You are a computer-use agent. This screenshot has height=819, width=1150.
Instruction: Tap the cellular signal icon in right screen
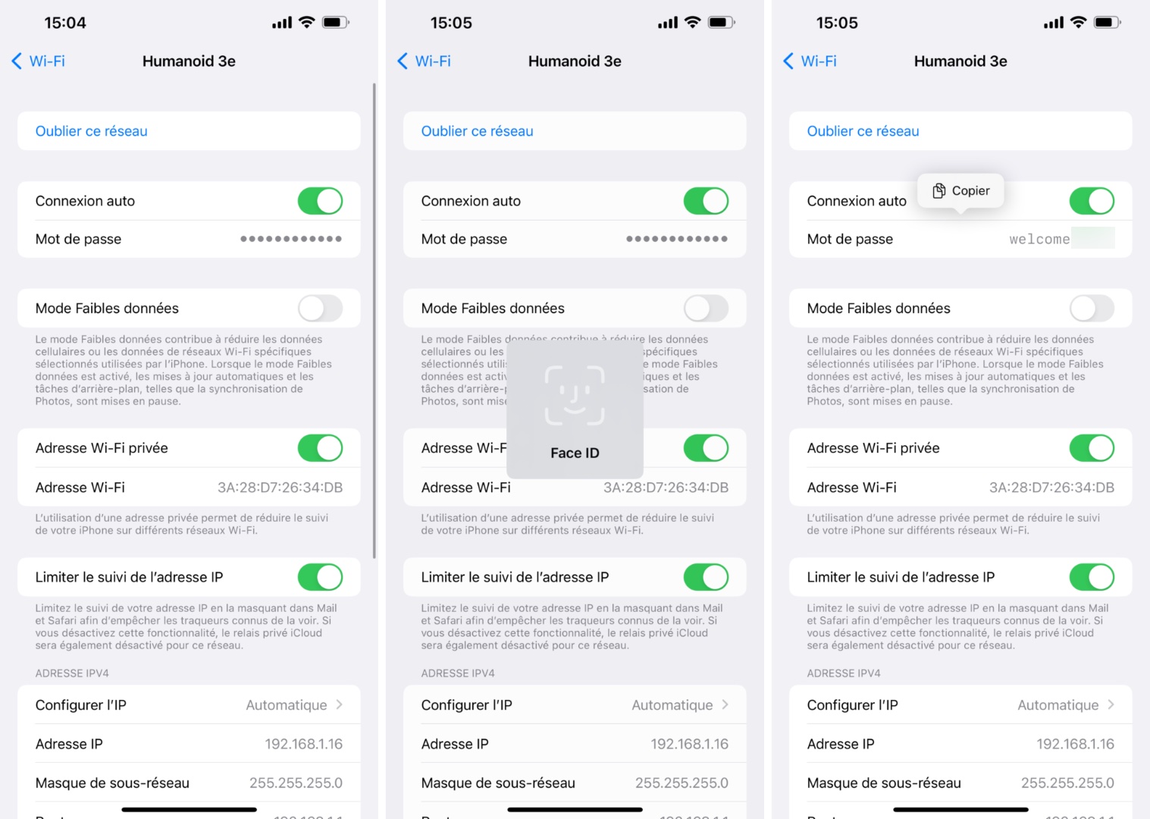click(x=1053, y=23)
